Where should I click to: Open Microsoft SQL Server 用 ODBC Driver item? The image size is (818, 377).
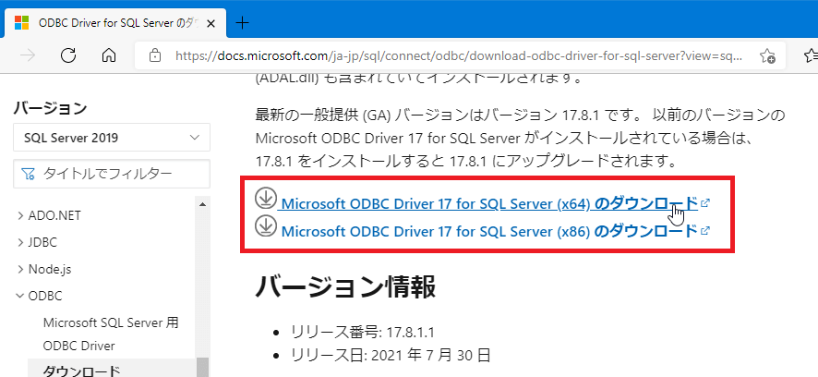111,334
